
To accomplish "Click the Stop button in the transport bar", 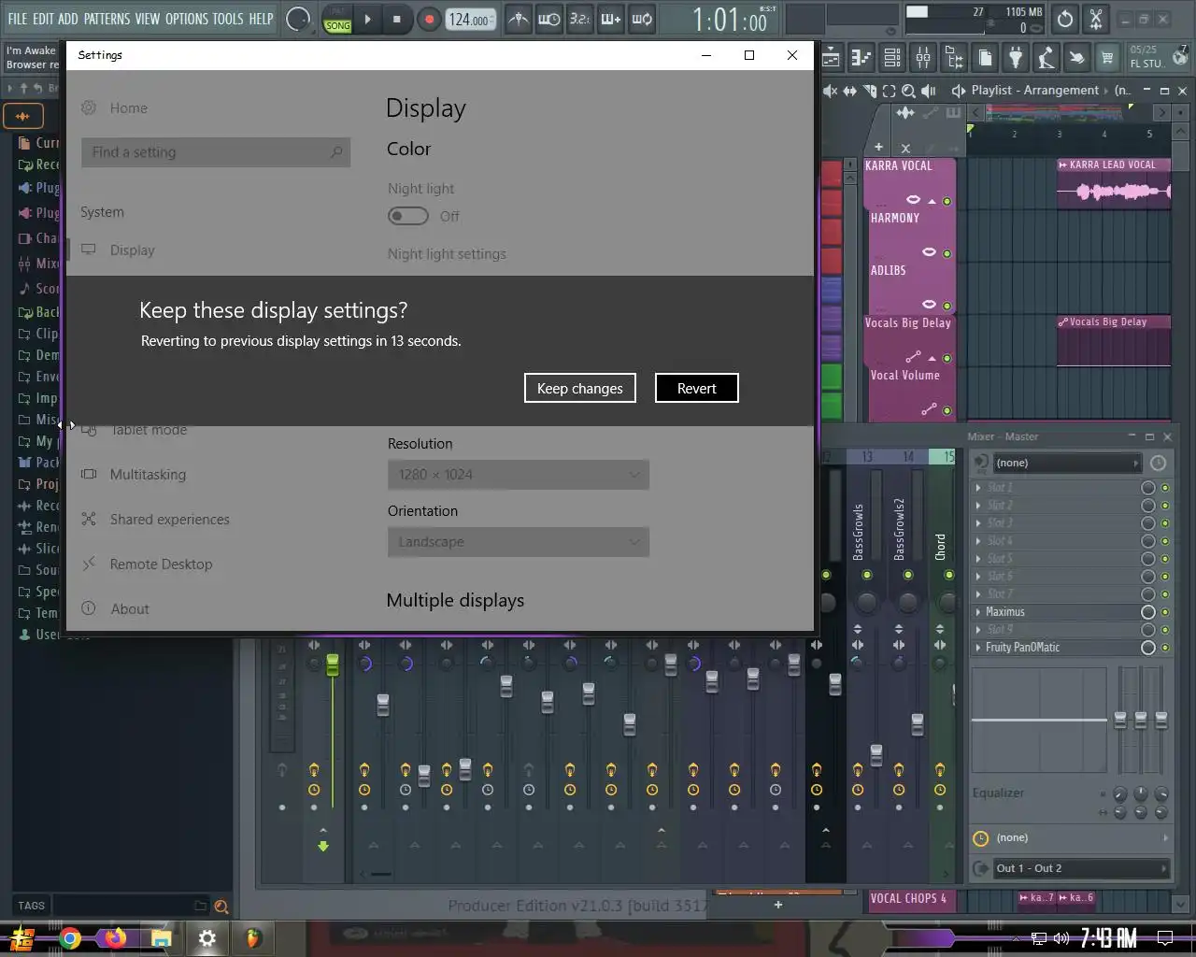I will pos(396,19).
